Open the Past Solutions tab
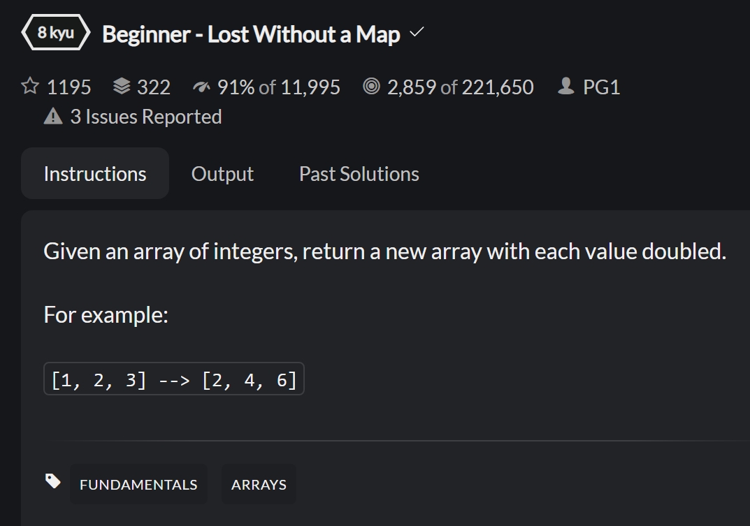Screen dimensions: 750x526 coord(359,173)
